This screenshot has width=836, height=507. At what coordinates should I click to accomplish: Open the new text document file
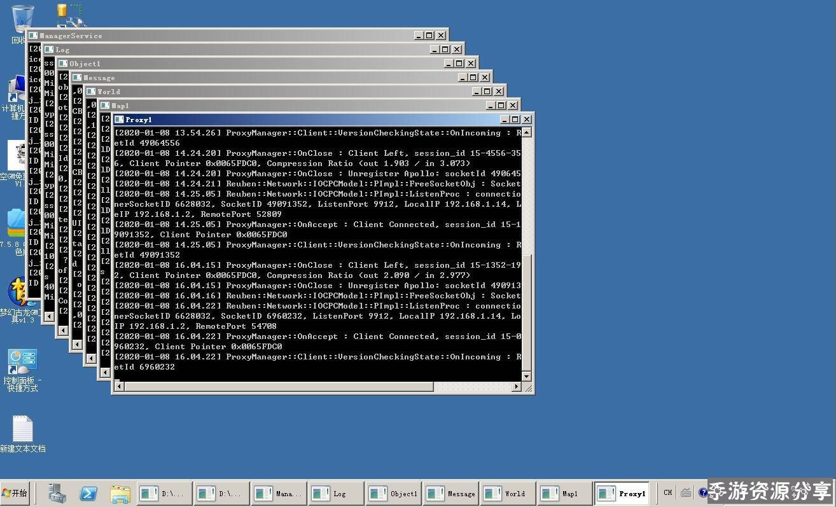click(x=22, y=429)
